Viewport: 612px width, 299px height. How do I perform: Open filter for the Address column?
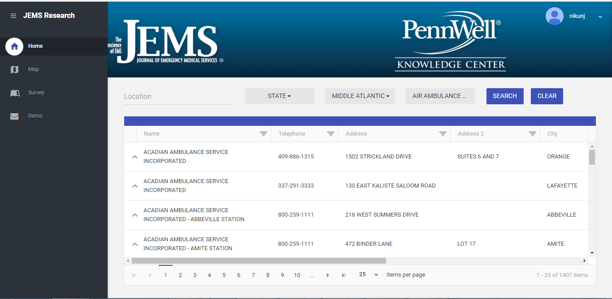pyautogui.click(x=443, y=134)
